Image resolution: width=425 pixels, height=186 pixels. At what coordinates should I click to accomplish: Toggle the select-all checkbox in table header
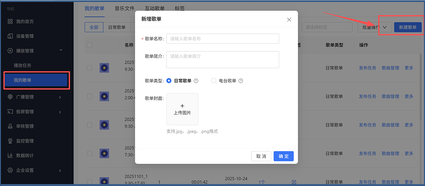click(x=89, y=45)
